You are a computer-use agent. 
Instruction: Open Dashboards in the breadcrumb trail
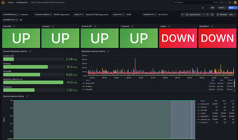point(22,2)
